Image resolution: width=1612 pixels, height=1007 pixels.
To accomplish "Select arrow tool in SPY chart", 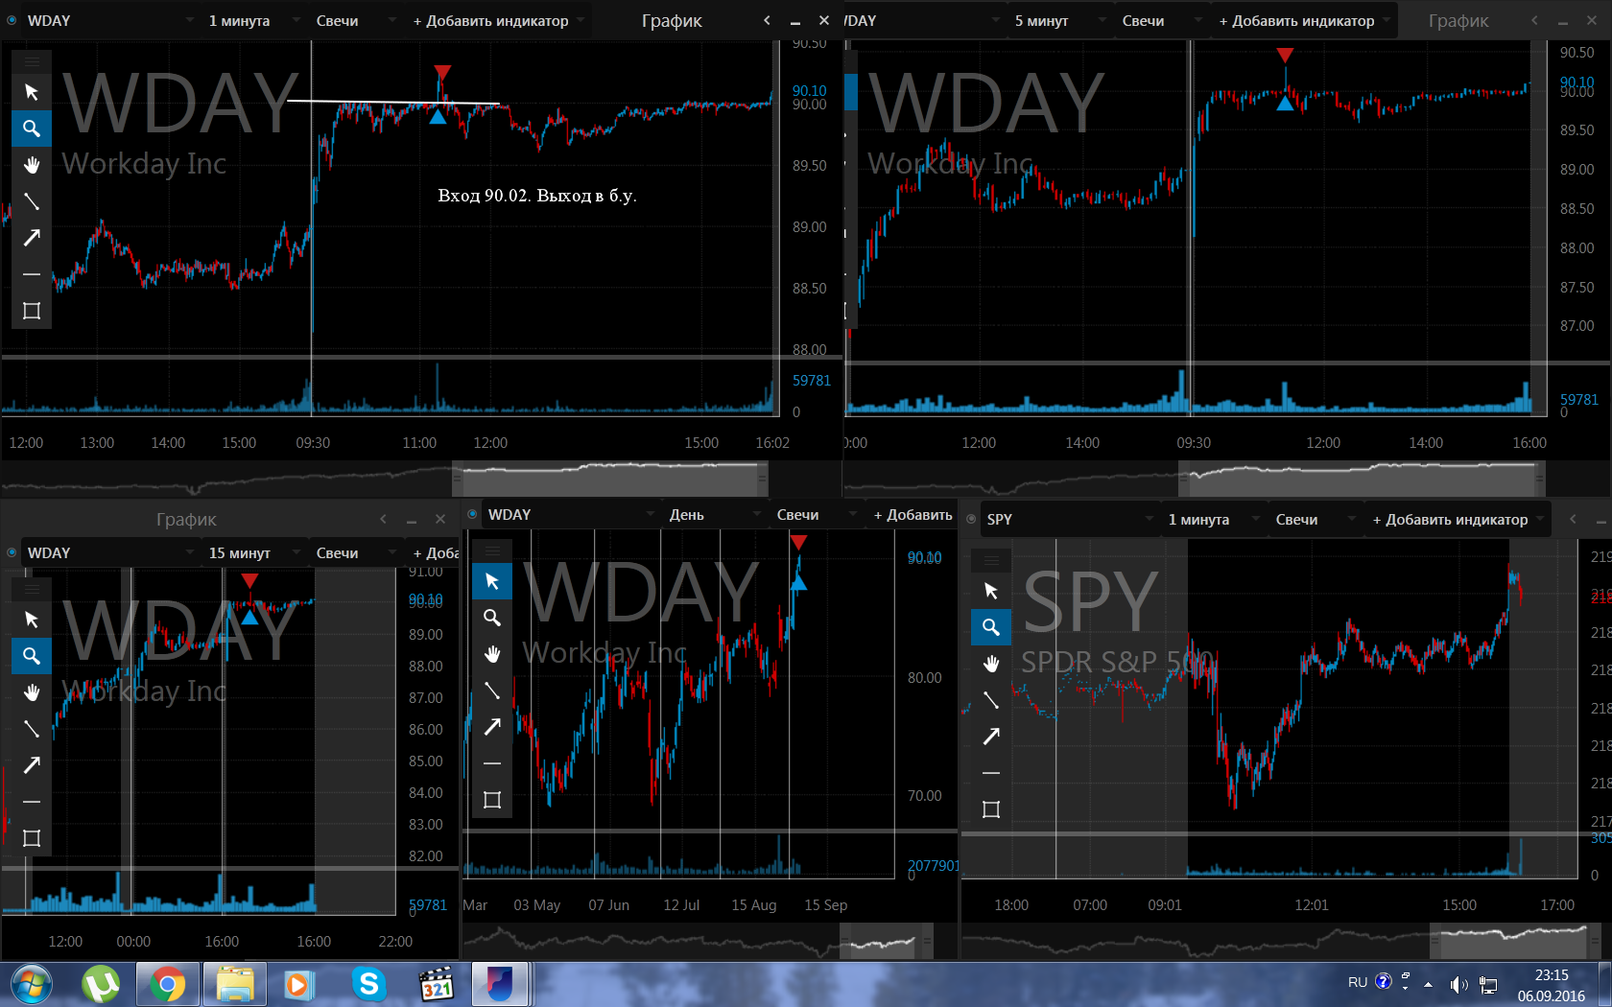I will click(991, 737).
